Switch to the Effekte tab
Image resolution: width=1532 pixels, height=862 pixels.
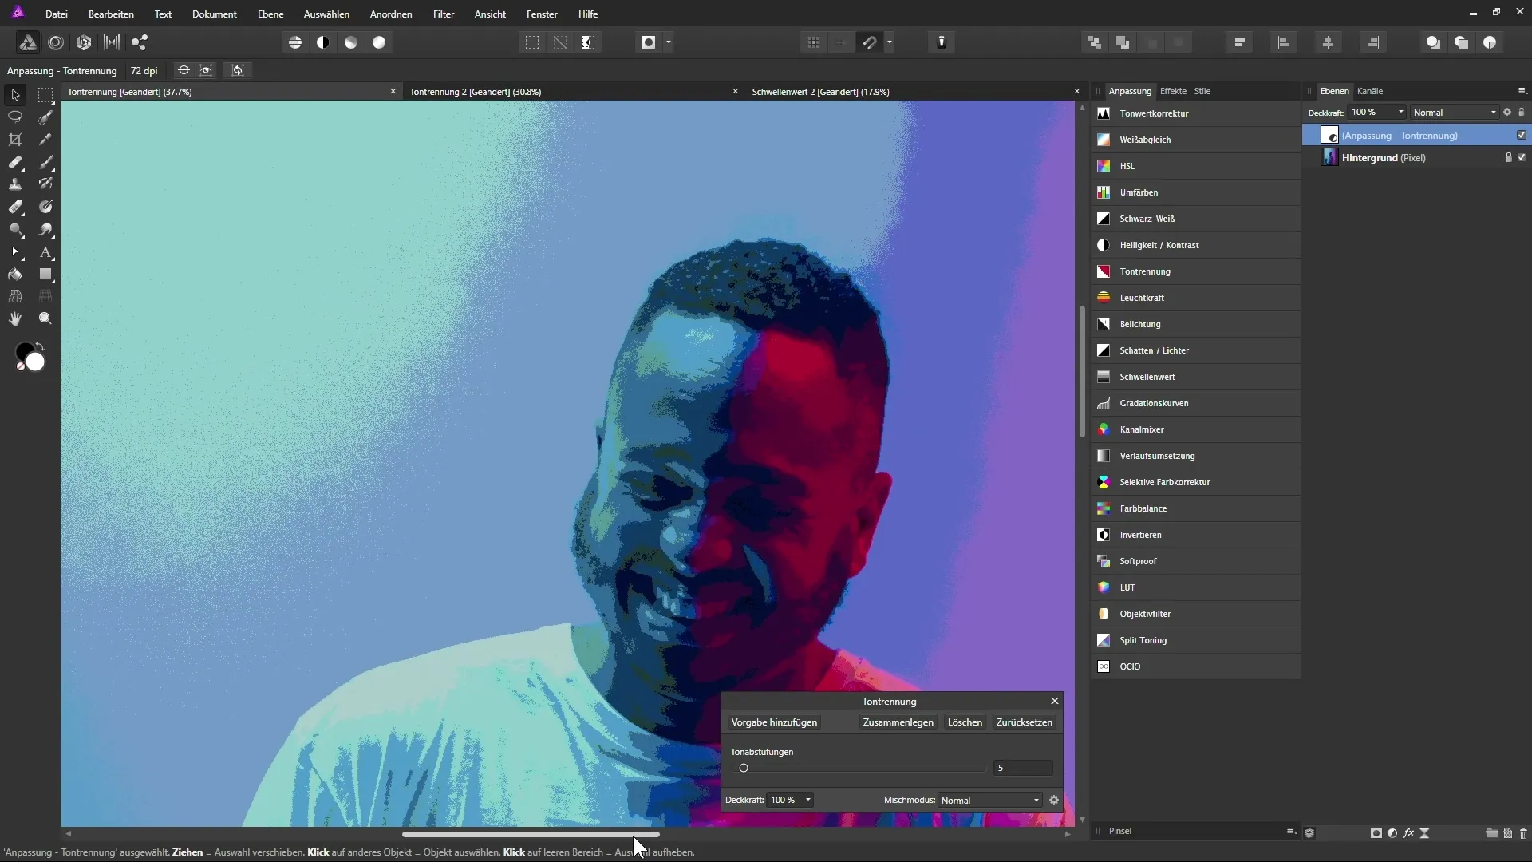[1173, 91]
